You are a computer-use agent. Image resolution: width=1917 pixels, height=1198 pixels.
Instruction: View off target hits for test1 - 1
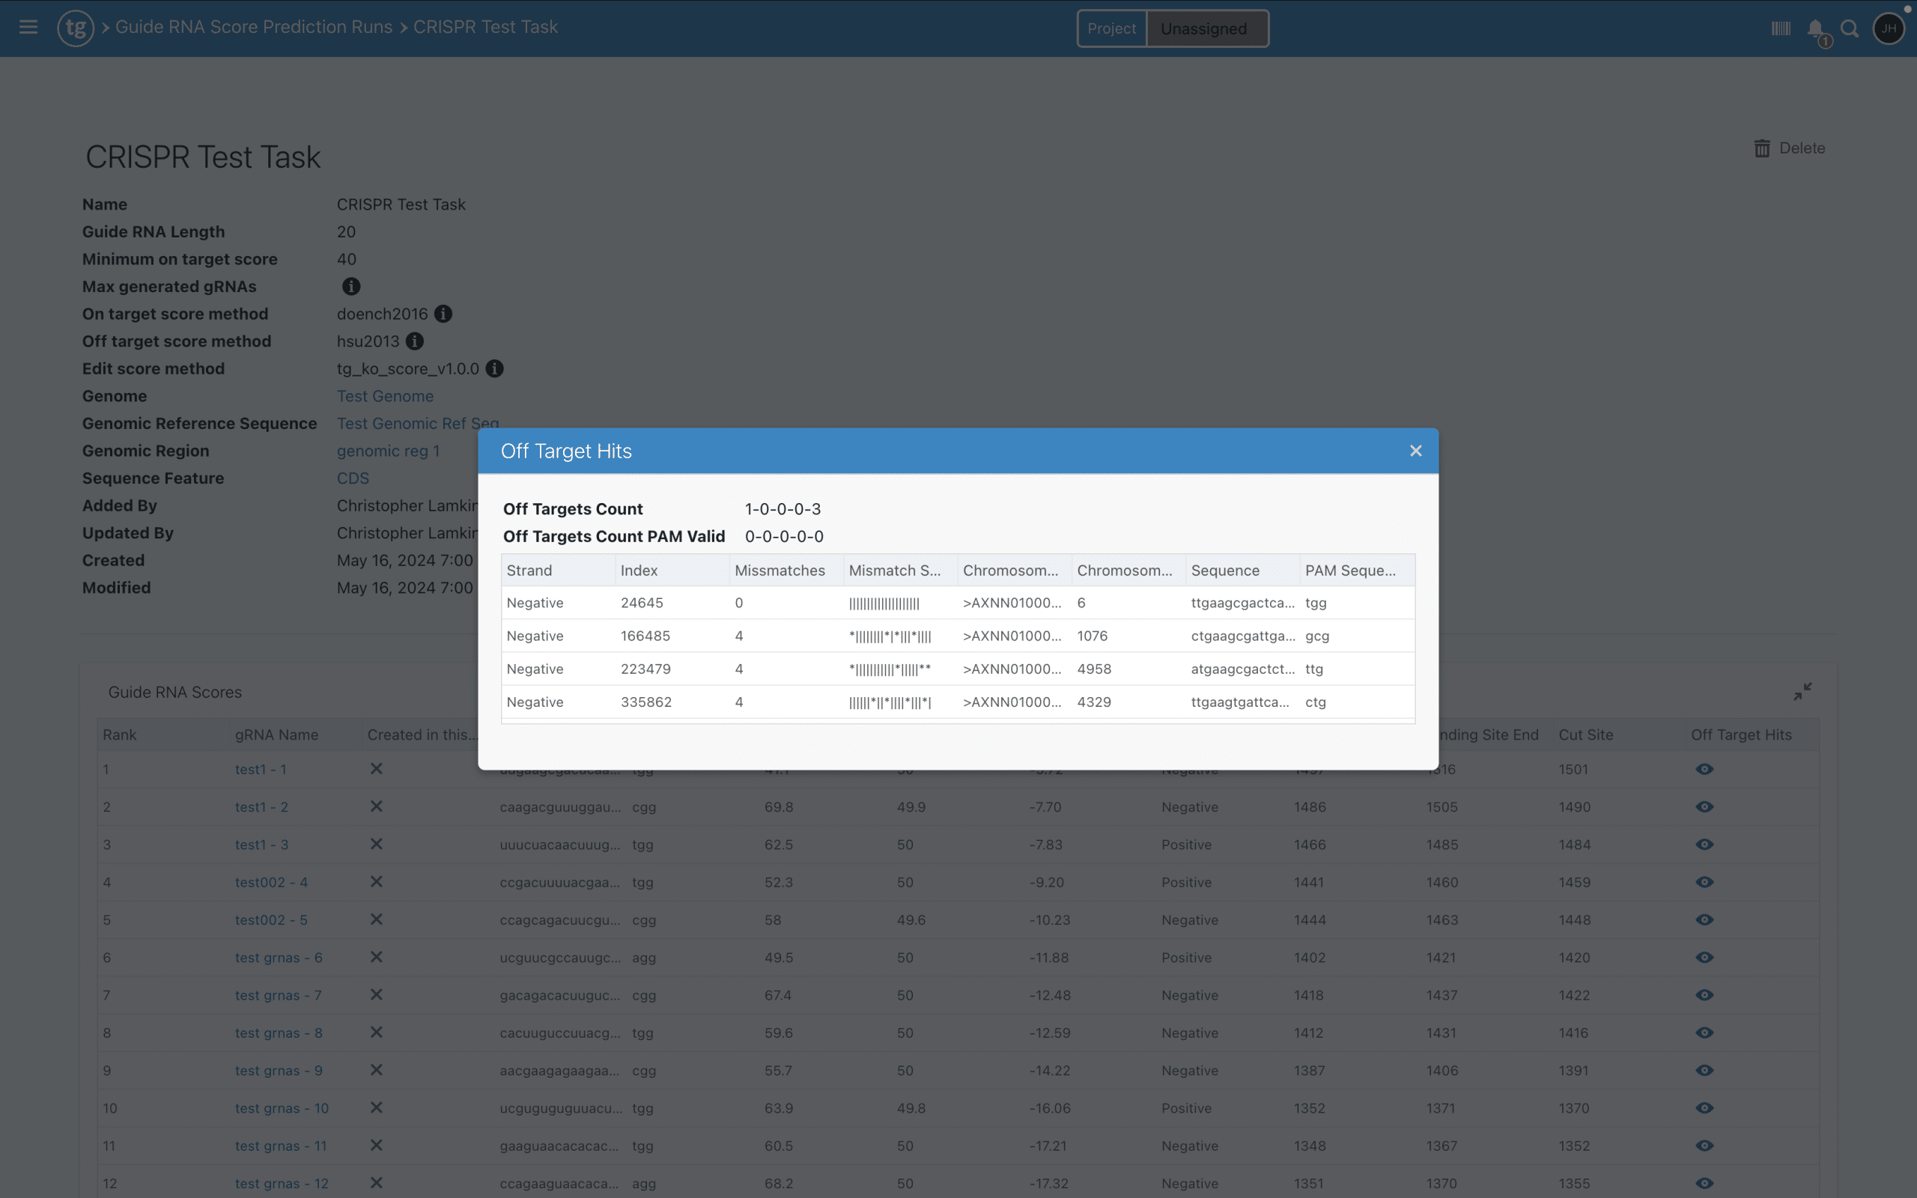point(1704,768)
